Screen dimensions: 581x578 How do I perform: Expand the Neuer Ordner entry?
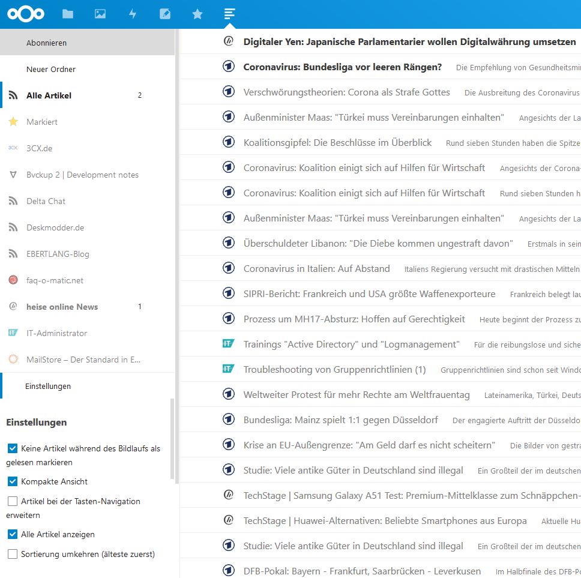point(51,70)
